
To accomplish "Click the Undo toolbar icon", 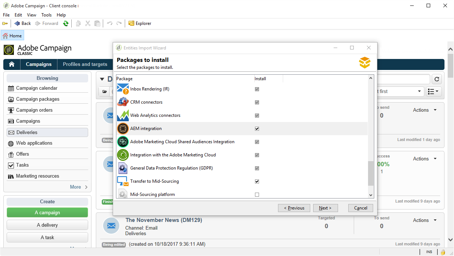I will click(110, 23).
